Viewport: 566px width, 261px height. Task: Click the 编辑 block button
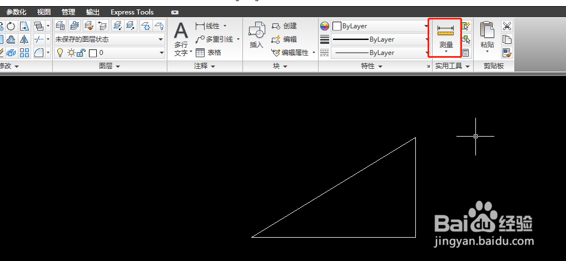pyautogui.click(x=284, y=39)
